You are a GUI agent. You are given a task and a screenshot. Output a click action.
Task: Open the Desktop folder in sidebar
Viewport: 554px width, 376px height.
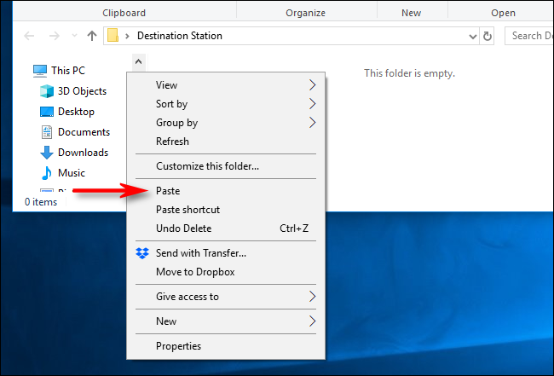point(75,112)
